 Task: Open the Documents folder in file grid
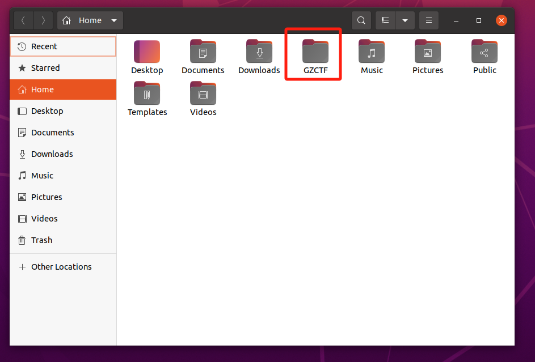pos(203,52)
